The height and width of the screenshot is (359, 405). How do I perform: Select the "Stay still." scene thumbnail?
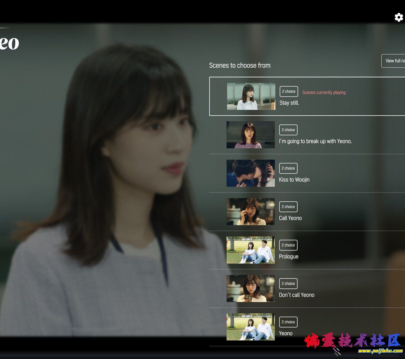(x=251, y=96)
